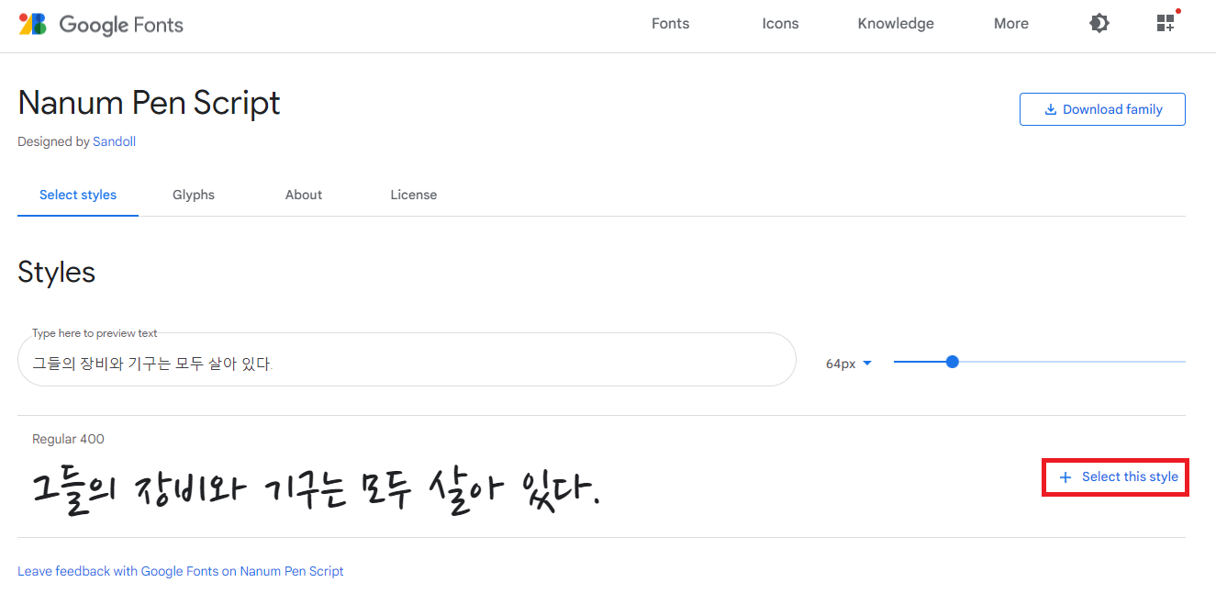Switch to the License tab

(x=414, y=195)
